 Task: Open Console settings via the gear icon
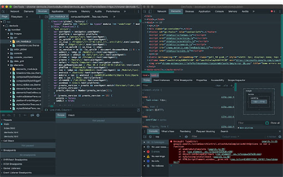click(280, 136)
